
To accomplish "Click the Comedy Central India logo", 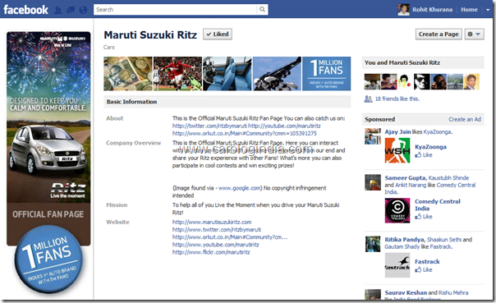I will (x=397, y=210).
